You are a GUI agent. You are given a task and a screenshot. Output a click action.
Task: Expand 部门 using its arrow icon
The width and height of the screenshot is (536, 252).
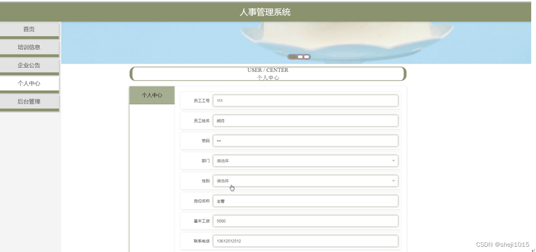point(393,161)
